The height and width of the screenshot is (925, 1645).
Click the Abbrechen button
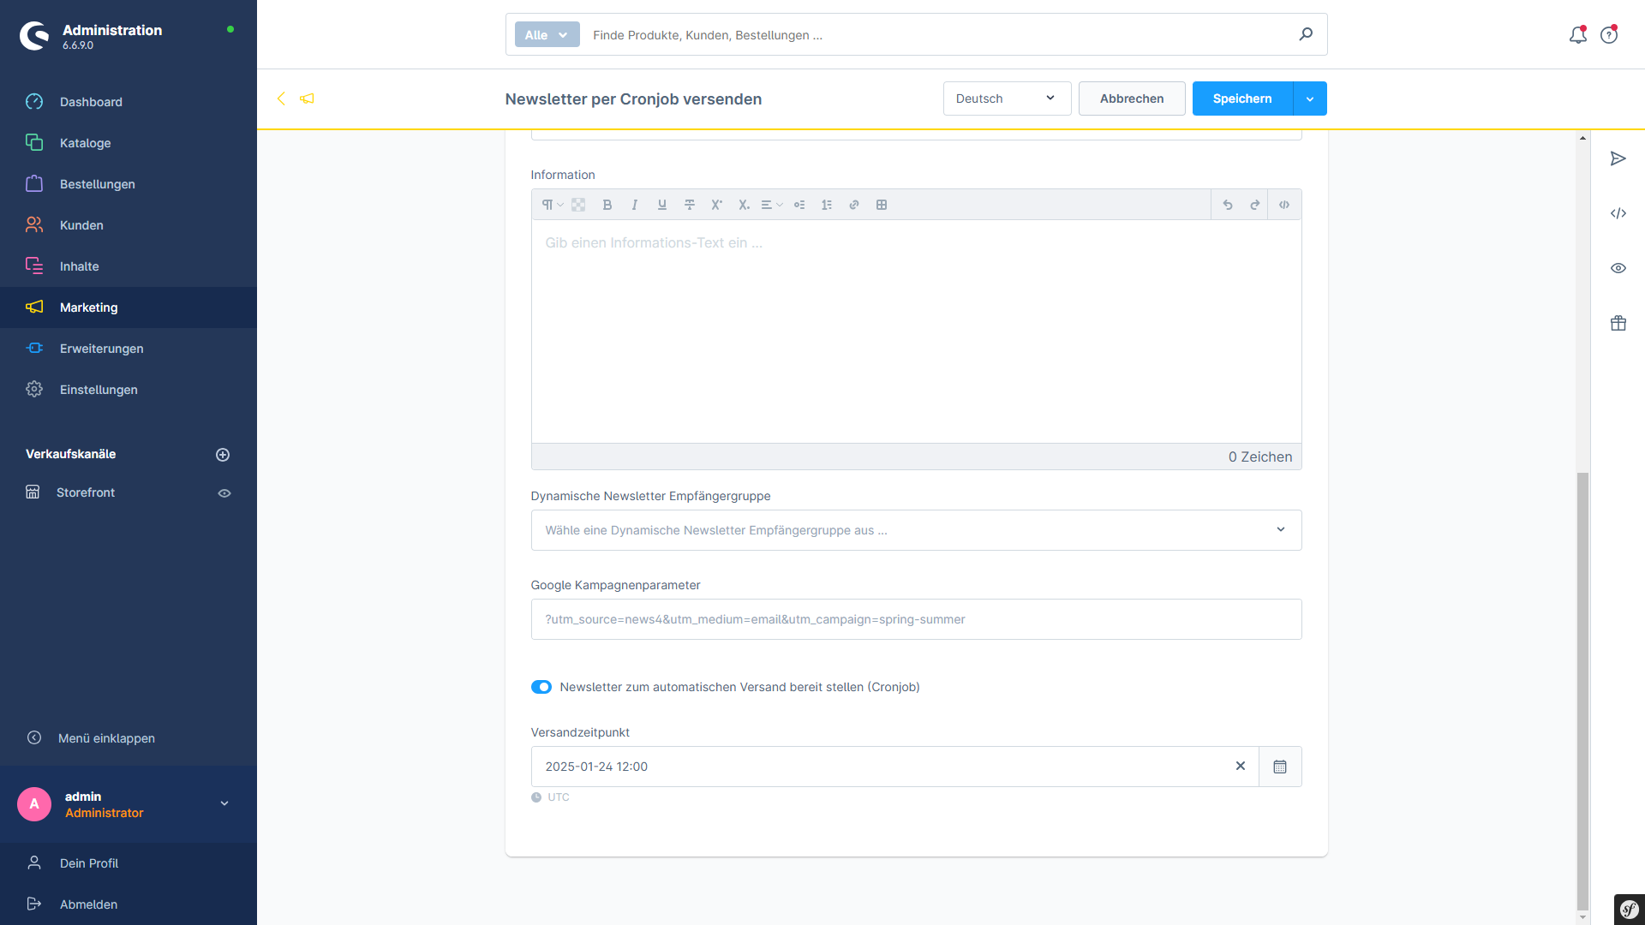click(x=1131, y=98)
